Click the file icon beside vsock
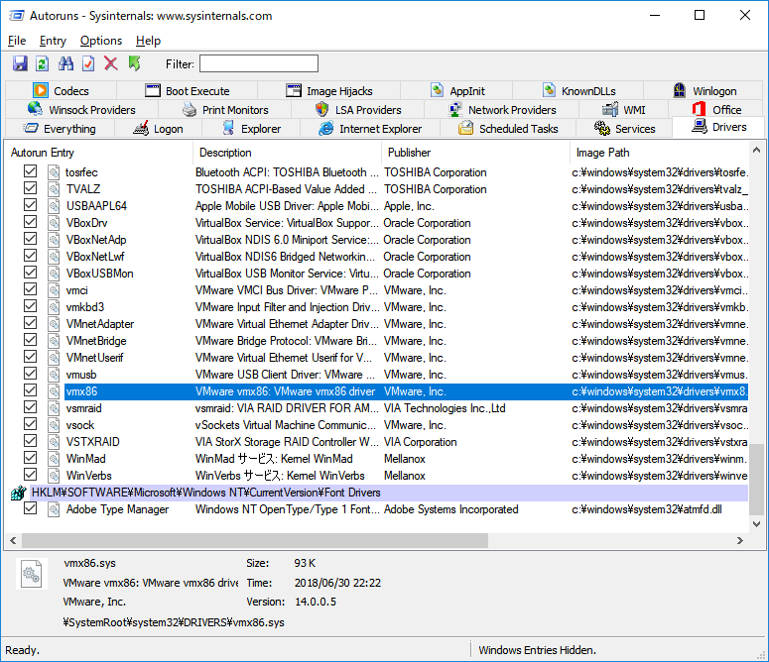Screen dimensions: 769x662 pos(54,425)
